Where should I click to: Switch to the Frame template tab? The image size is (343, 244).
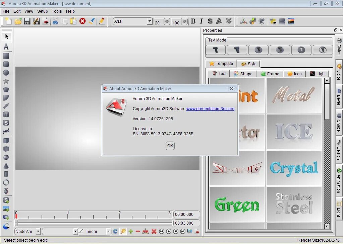pos(270,74)
